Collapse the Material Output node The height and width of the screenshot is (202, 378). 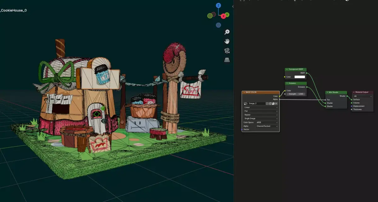[x=354, y=92]
